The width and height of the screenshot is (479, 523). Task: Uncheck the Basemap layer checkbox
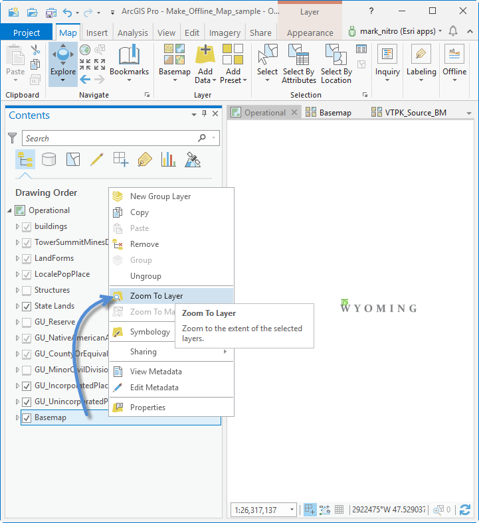[x=27, y=418]
